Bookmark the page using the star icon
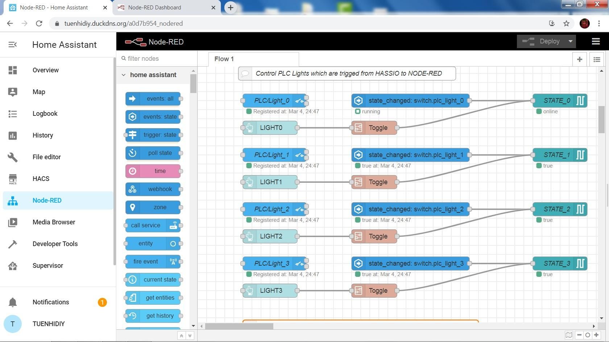This screenshot has height=342, width=609. tap(566, 23)
